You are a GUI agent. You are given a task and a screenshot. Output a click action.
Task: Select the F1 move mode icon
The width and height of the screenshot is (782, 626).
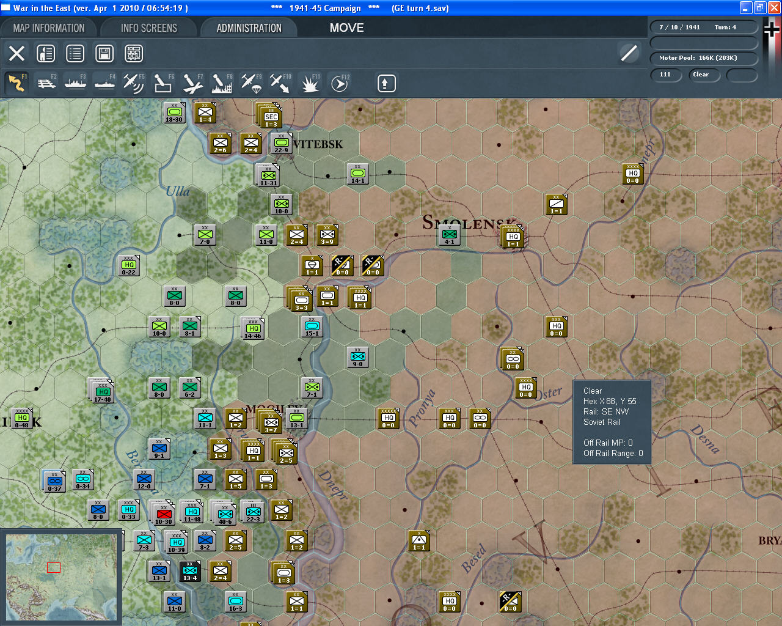[x=16, y=83]
